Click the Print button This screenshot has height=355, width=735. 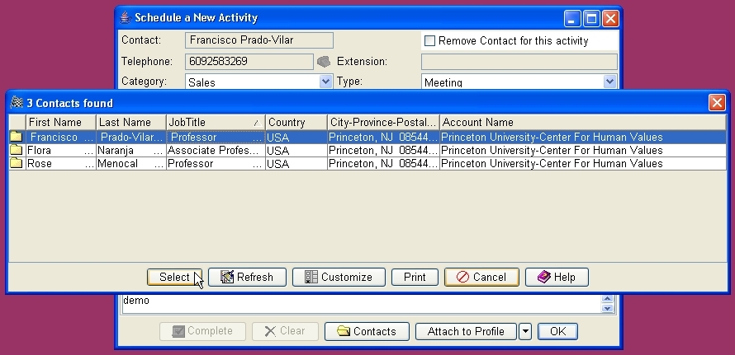pyautogui.click(x=415, y=277)
